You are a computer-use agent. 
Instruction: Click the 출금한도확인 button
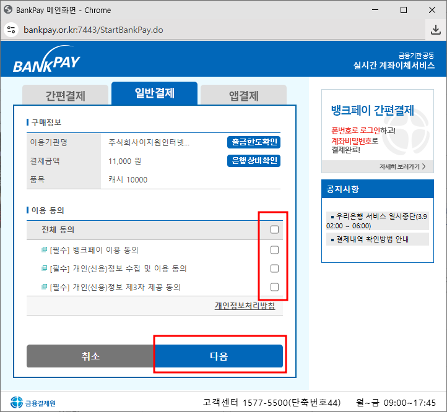tap(254, 142)
